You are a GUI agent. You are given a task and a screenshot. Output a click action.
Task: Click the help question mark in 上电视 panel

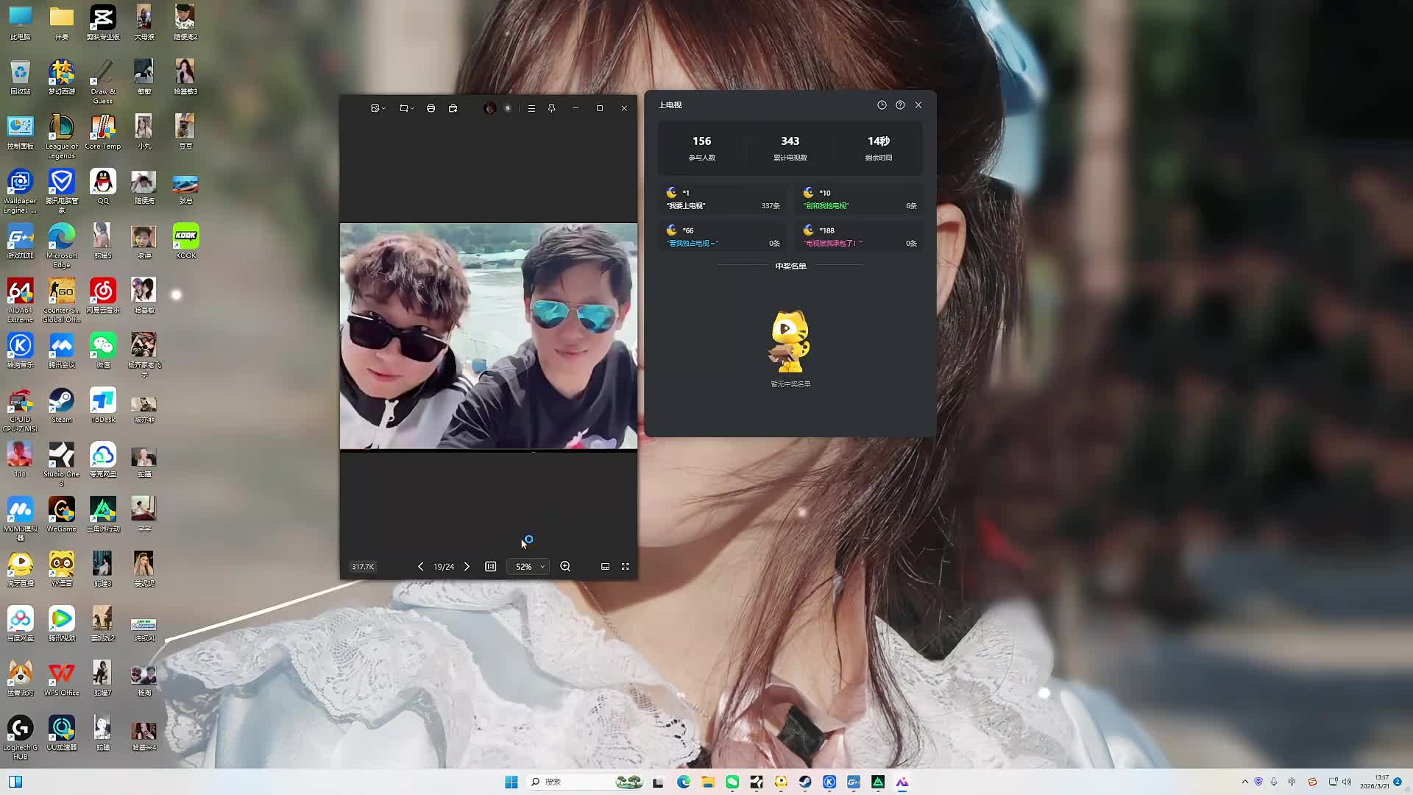(900, 105)
